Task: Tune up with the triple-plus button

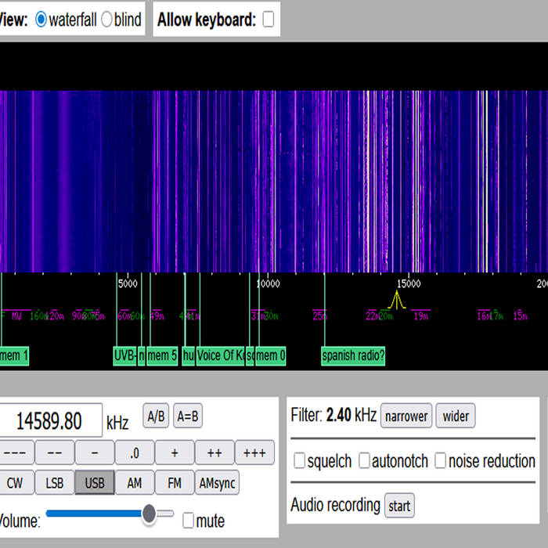Action: [x=254, y=452]
